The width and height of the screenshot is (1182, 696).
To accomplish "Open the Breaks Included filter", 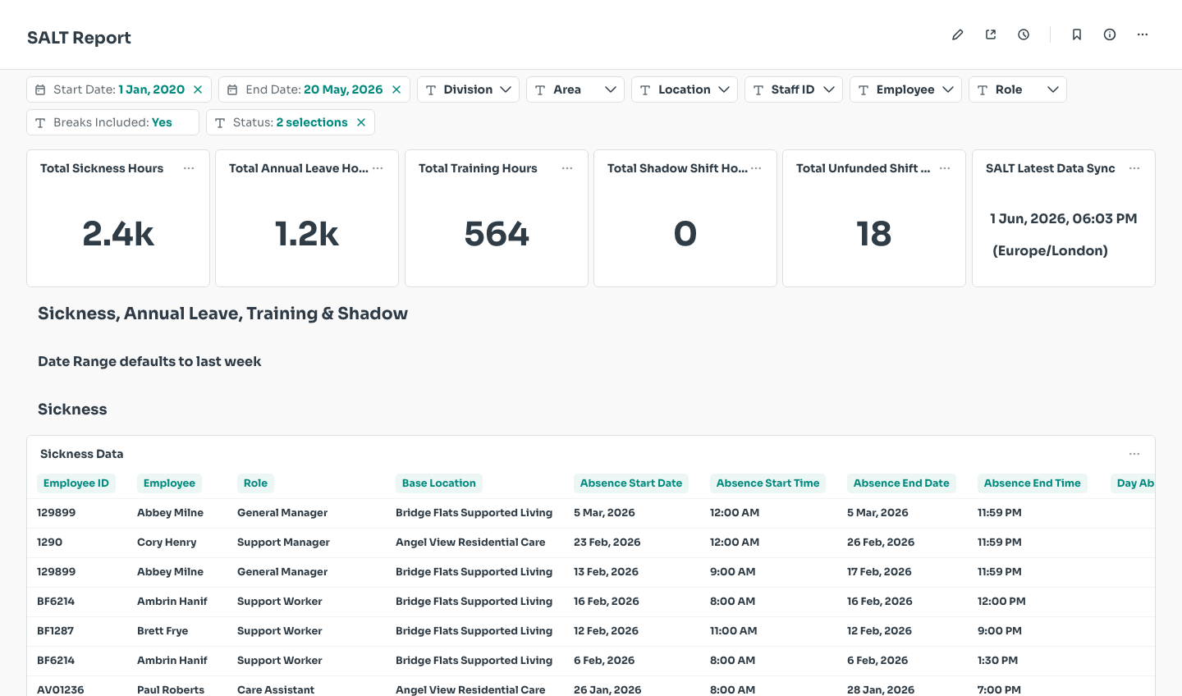I will (x=113, y=122).
